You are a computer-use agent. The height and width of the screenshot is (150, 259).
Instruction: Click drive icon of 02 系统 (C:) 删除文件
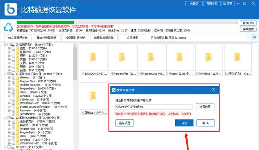13,118
